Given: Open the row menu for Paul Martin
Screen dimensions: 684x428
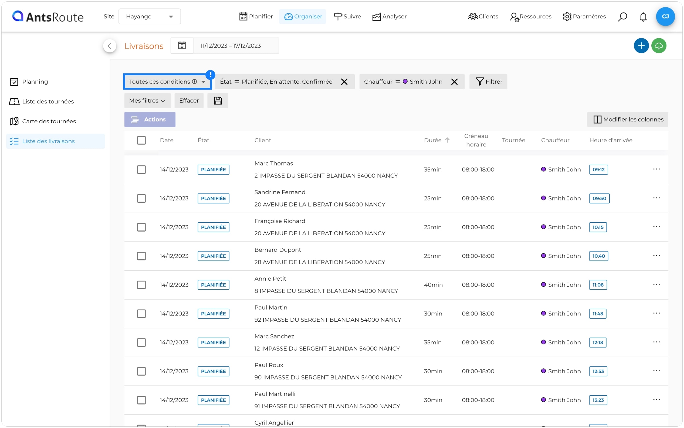Looking at the screenshot, I should point(656,313).
